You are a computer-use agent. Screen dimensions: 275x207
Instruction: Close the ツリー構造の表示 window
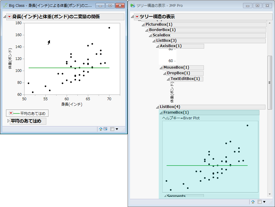[267, 6]
